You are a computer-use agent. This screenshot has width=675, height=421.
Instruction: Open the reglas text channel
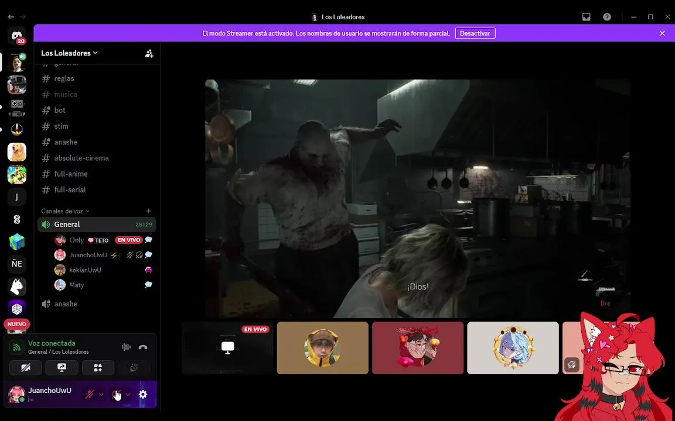point(97,78)
